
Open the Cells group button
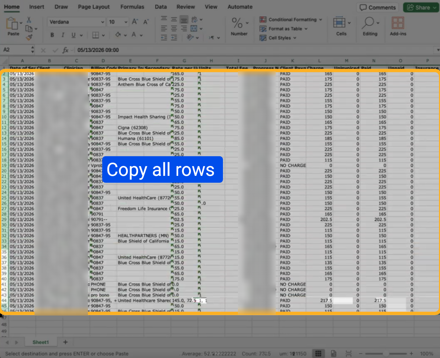[341, 26]
